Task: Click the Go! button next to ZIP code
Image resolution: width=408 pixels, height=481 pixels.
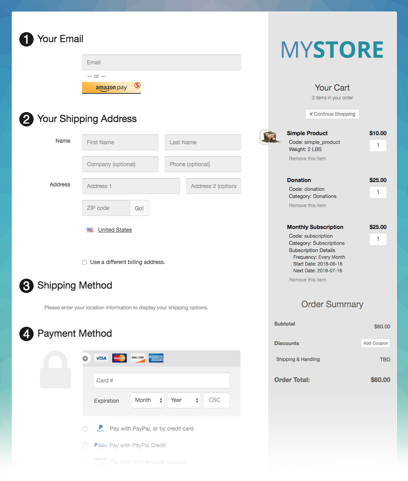Action: (139, 208)
